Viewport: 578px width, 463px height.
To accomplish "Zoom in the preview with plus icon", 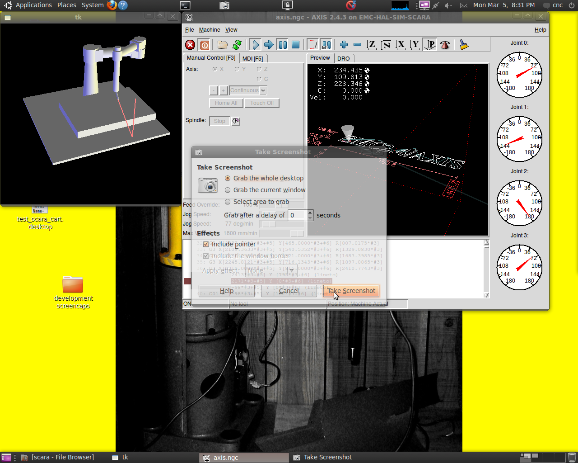I will pyautogui.click(x=344, y=45).
